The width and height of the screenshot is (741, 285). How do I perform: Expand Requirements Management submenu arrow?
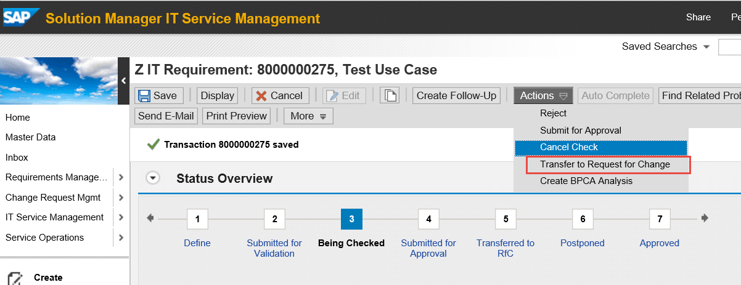121,177
